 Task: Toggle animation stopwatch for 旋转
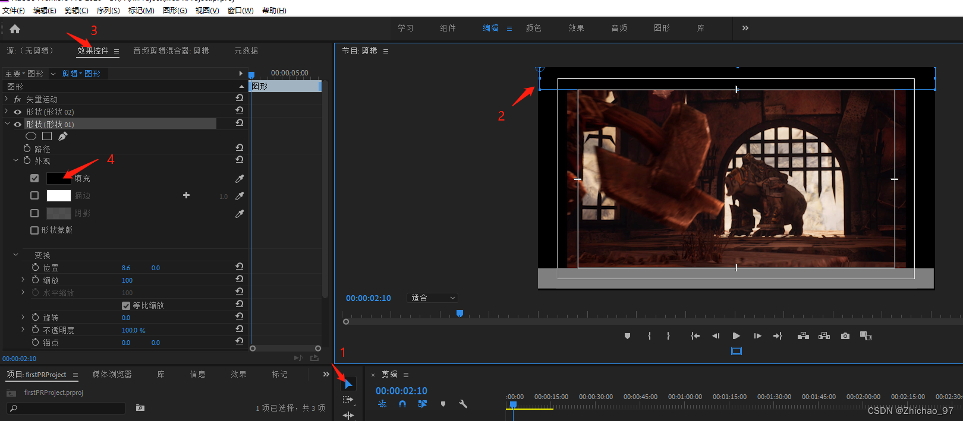(36, 317)
